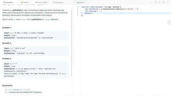Image resolution: width=171 pixels, height=96 pixels.
Task: Click the description panel vertical scrollbar
Action: 71,43
